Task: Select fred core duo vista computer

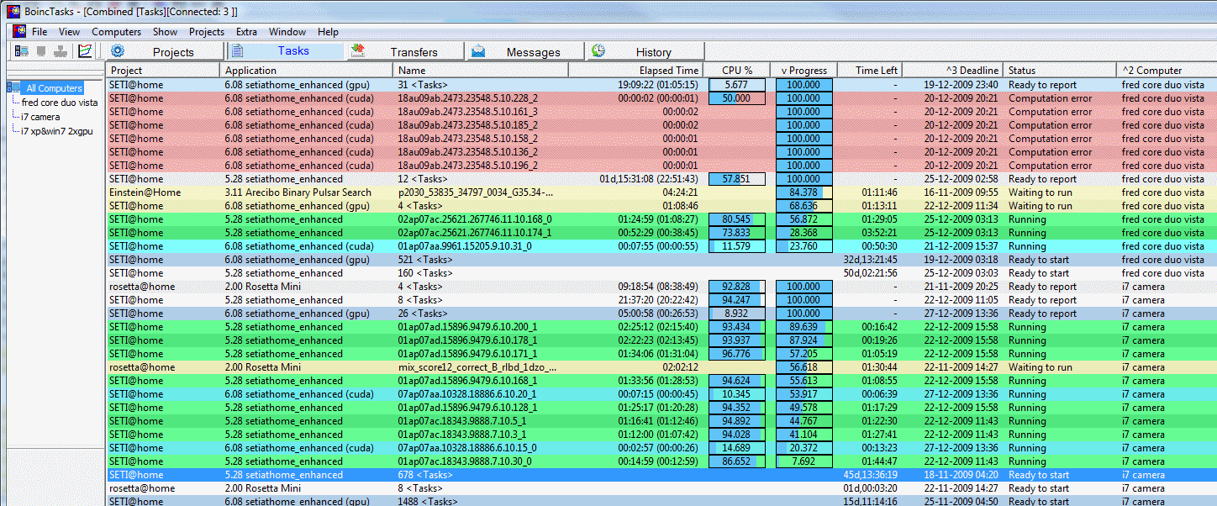Action: click(60, 103)
